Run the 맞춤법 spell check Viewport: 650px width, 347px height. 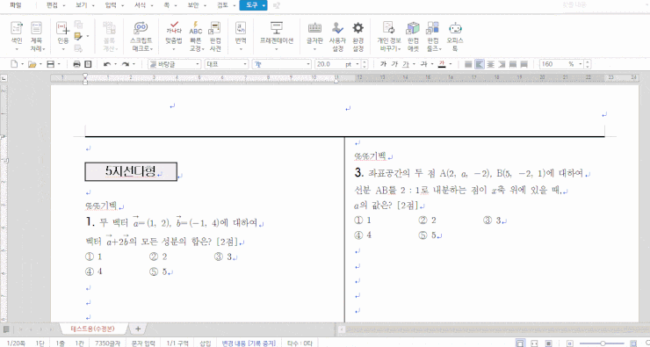click(174, 37)
